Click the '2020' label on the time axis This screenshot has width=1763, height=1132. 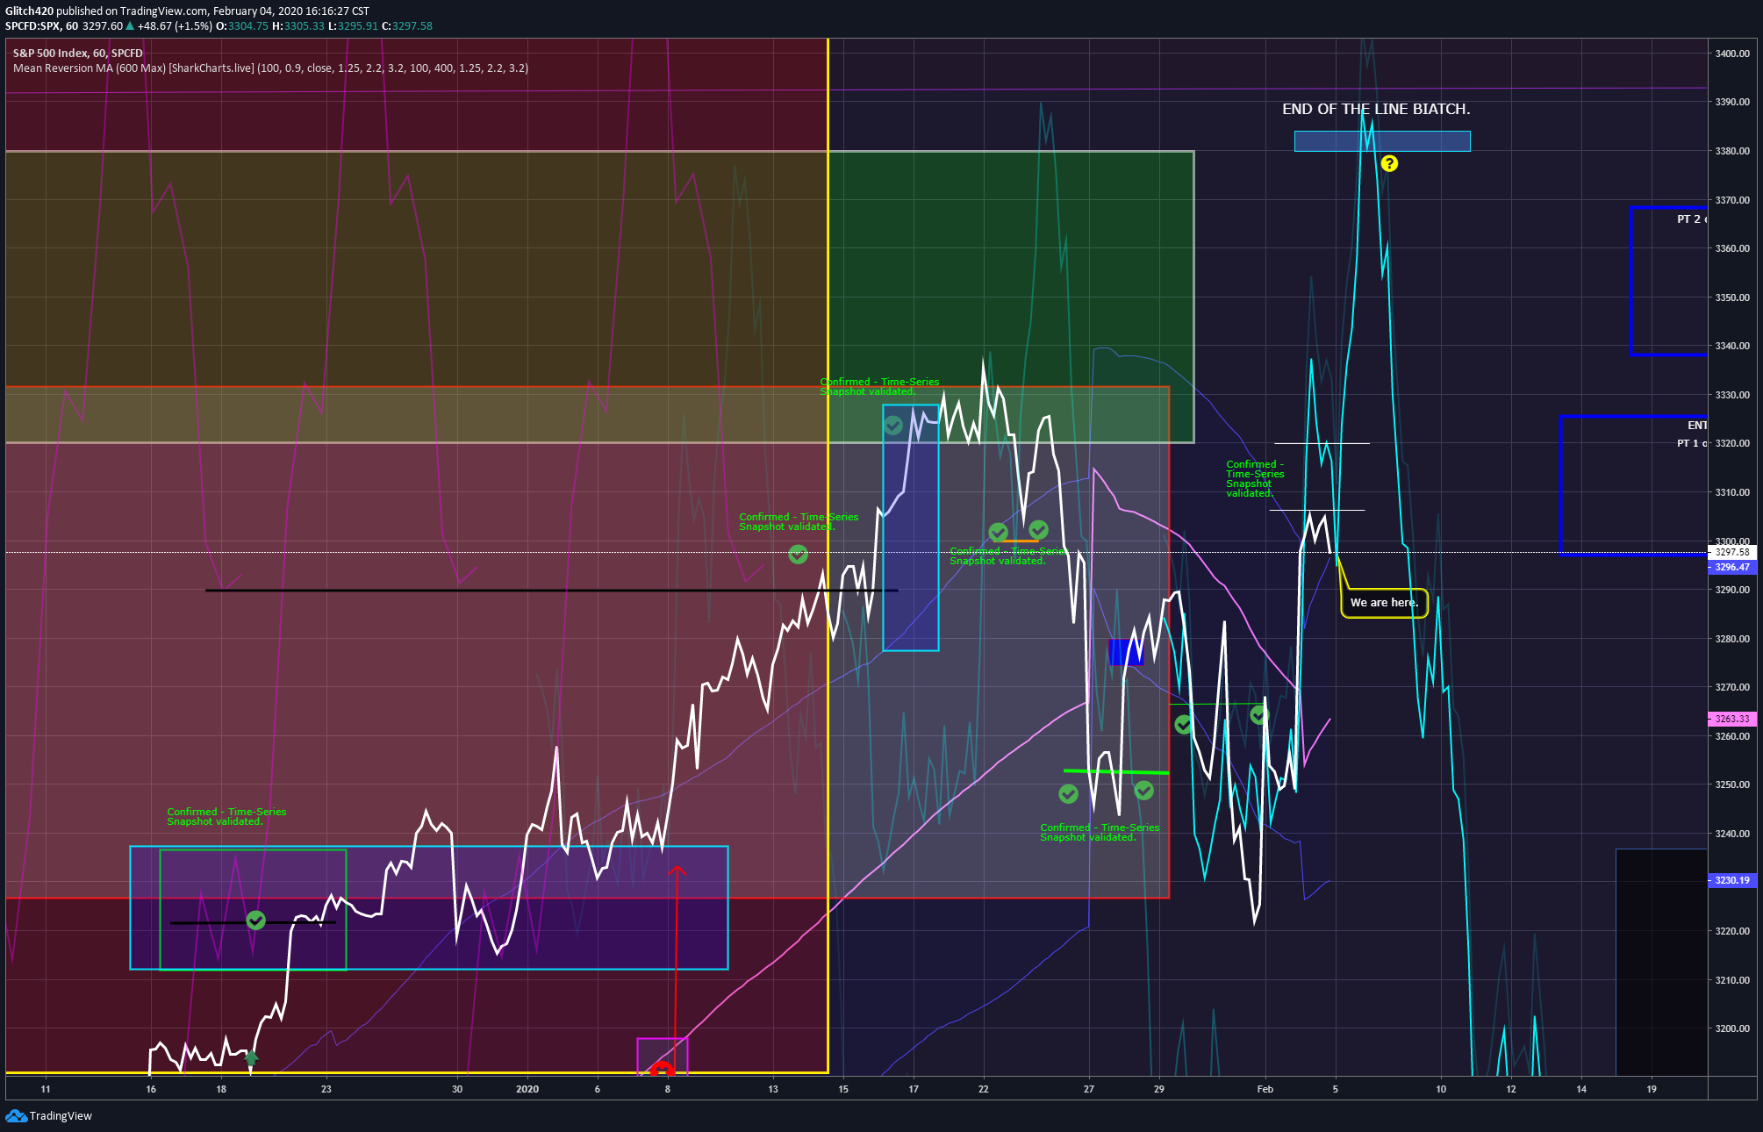tap(527, 1089)
